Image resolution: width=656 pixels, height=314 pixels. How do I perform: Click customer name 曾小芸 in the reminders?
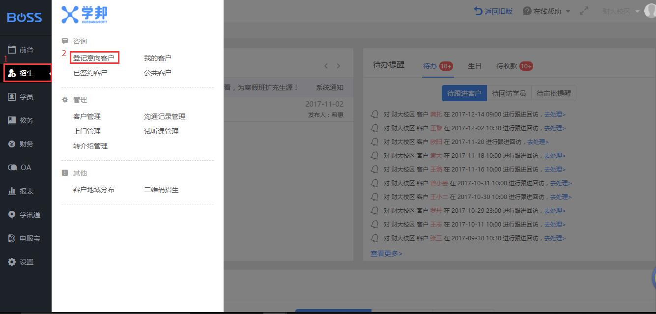[439, 183]
